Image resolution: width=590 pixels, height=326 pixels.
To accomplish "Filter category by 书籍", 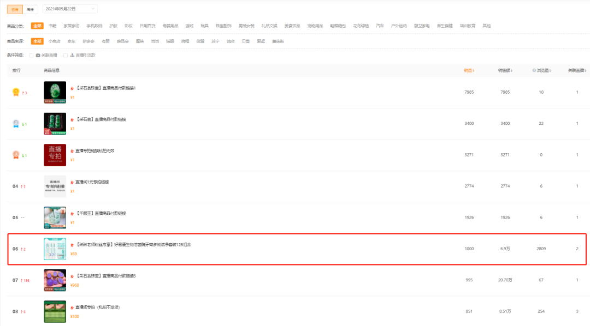I will [52, 26].
